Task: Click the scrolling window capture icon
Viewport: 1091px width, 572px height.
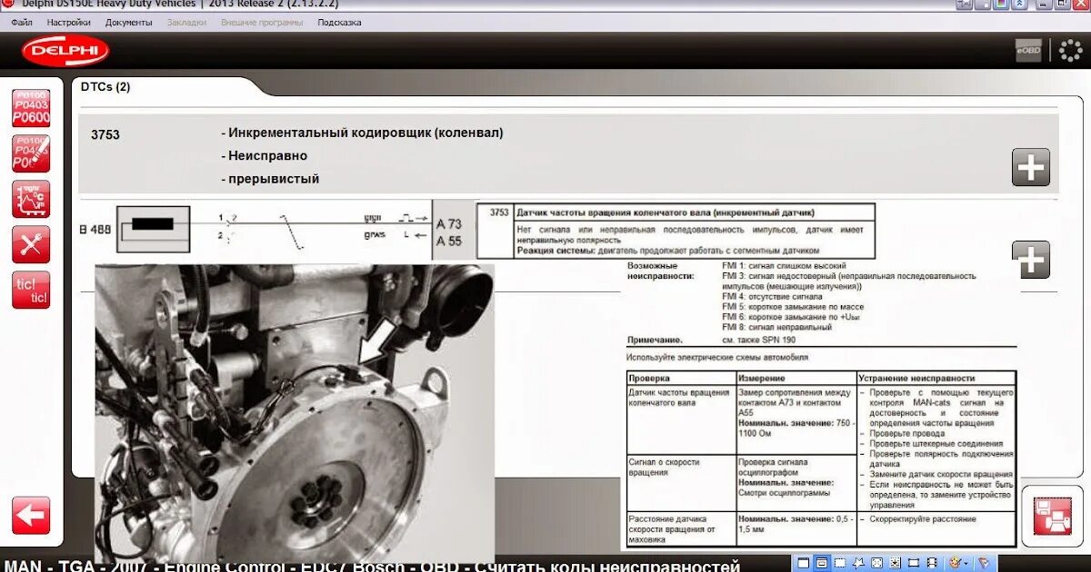Action: [895, 563]
